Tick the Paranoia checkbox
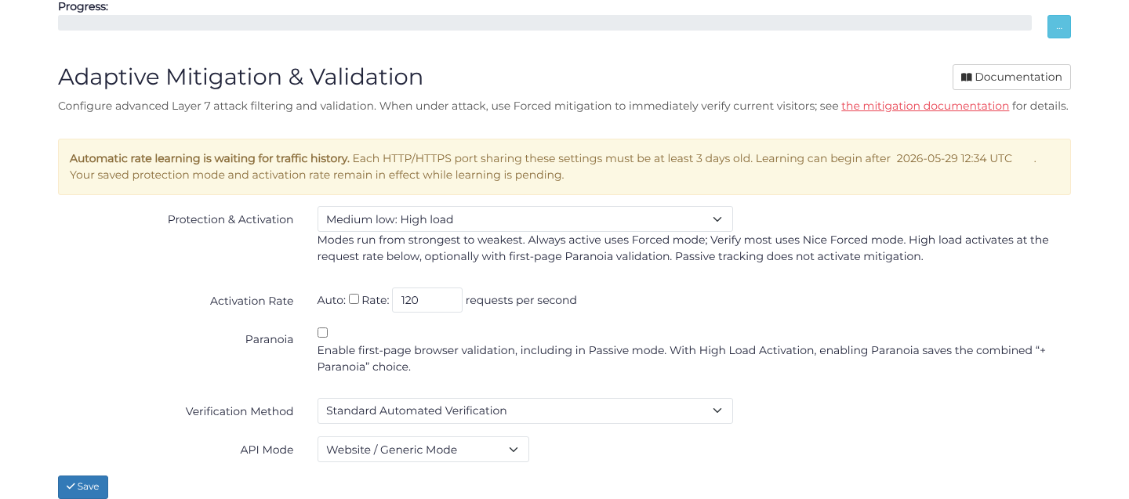The image size is (1129, 499). pos(322,333)
